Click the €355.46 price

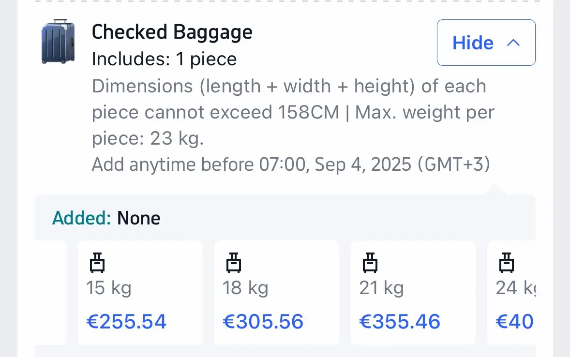[x=400, y=322]
